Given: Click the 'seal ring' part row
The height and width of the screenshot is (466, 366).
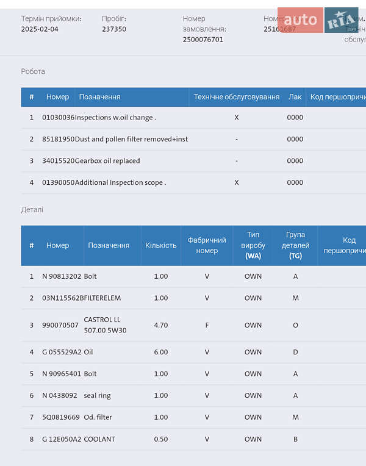Looking at the screenshot, I should pyautogui.click(x=97, y=395).
